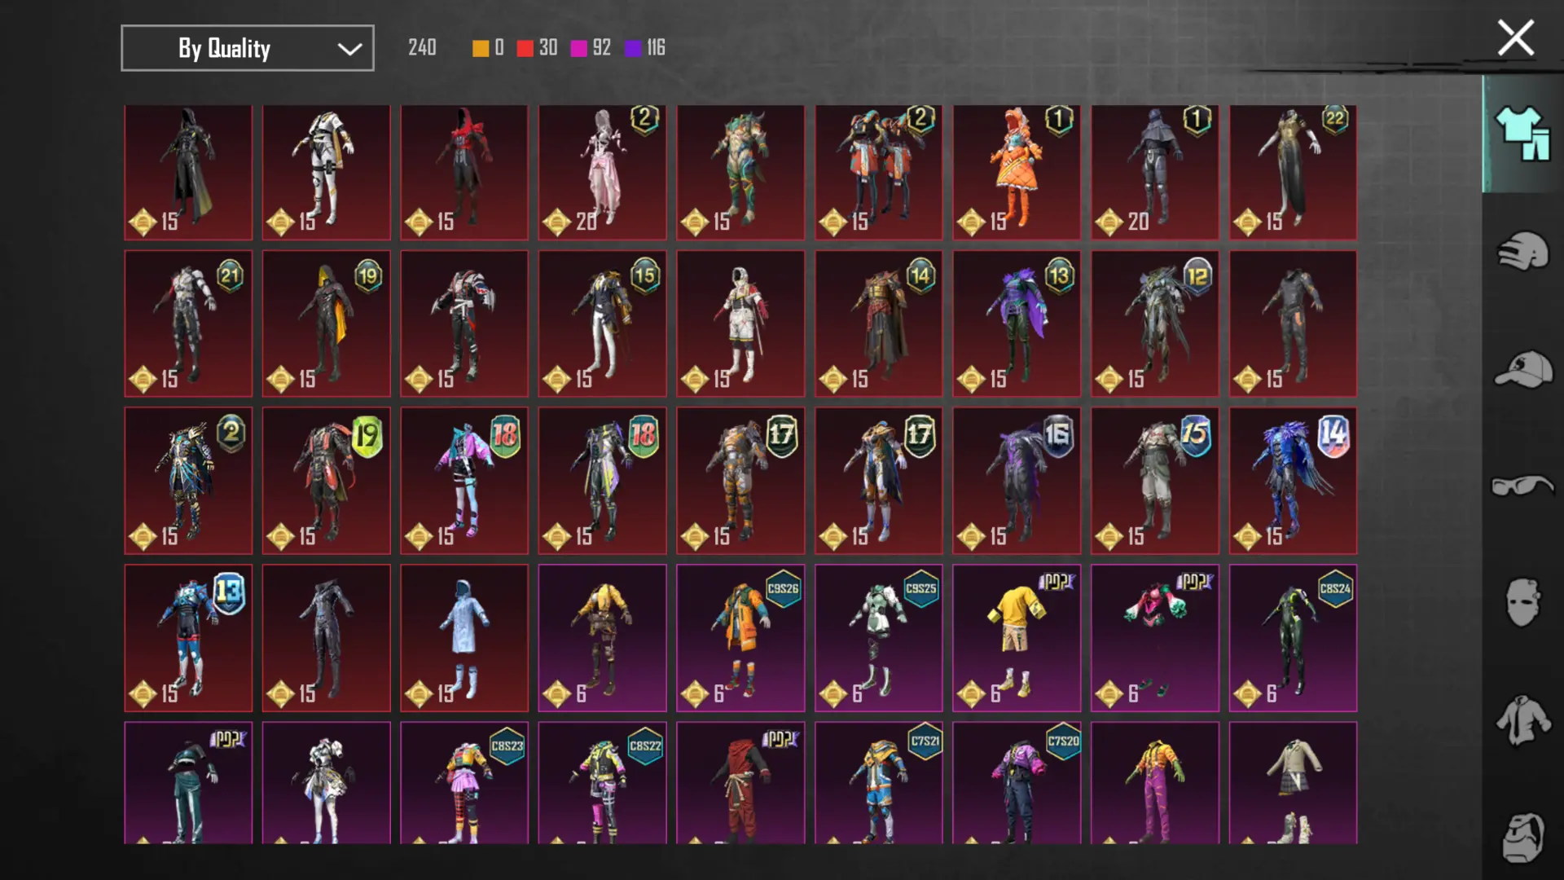Image resolution: width=1564 pixels, height=880 pixels.
Task: Select the face mask category icon
Action: click(x=1522, y=602)
